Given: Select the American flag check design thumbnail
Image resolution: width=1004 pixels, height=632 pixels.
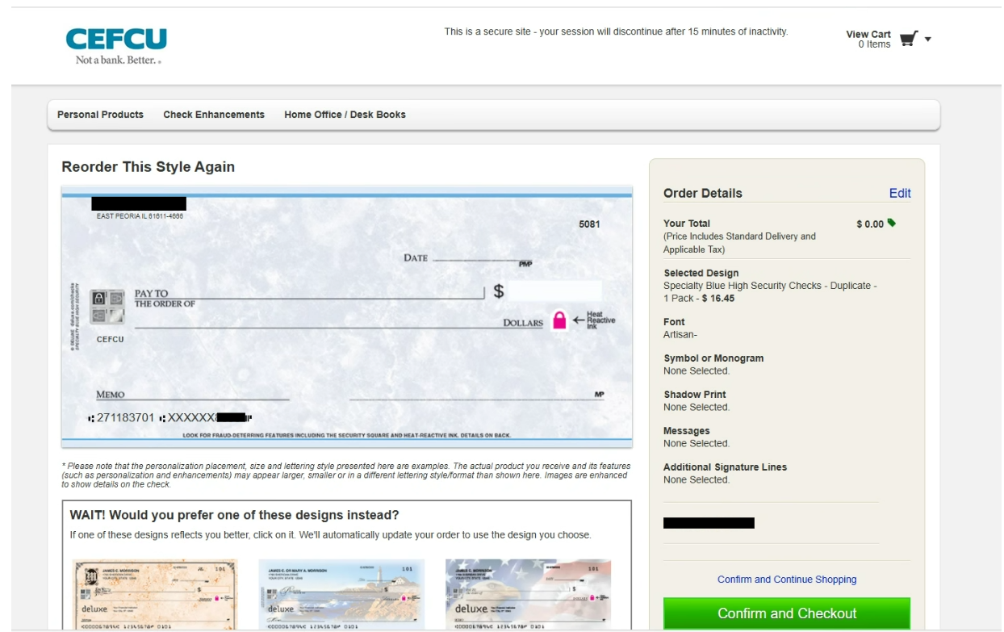Looking at the screenshot, I should coord(528,594).
